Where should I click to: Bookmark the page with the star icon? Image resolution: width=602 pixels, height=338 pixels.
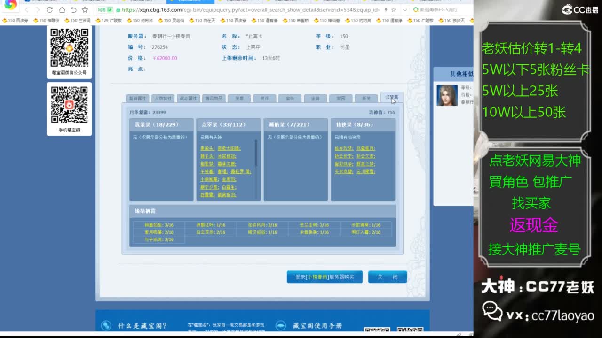tap(85, 10)
